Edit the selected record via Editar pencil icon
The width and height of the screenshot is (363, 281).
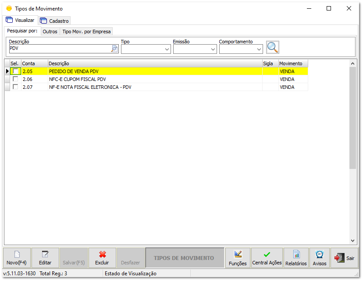(46, 258)
